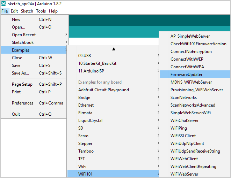231x178 pixels.
Task: Open the Provisioning_WiFiWebServer example
Action: click(x=195, y=90)
